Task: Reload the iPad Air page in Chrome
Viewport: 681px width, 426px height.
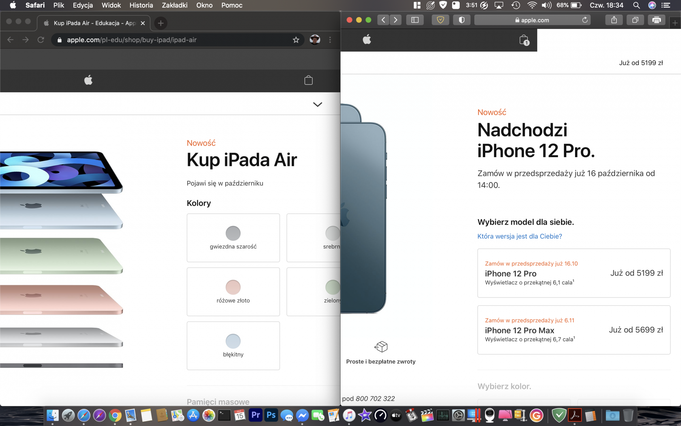Action: (41, 40)
